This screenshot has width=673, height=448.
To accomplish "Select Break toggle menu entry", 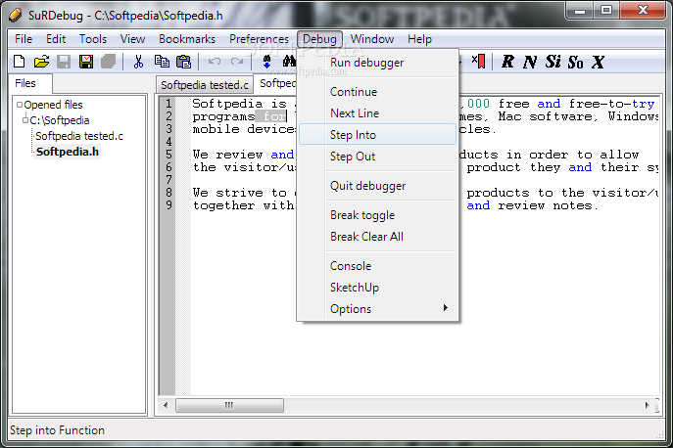I will pyautogui.click(x=378, y=215).
